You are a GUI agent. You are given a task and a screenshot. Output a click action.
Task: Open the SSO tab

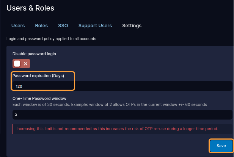(x=63, y=26)
